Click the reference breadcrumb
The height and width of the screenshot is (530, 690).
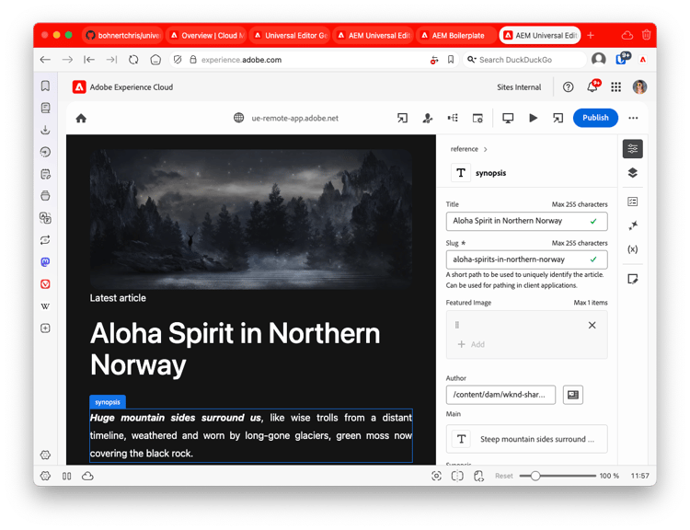click(x=464, y=149)
